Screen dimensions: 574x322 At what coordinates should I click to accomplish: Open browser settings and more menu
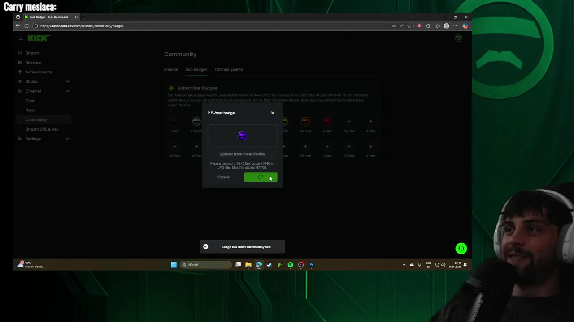[x=455, y=26]
